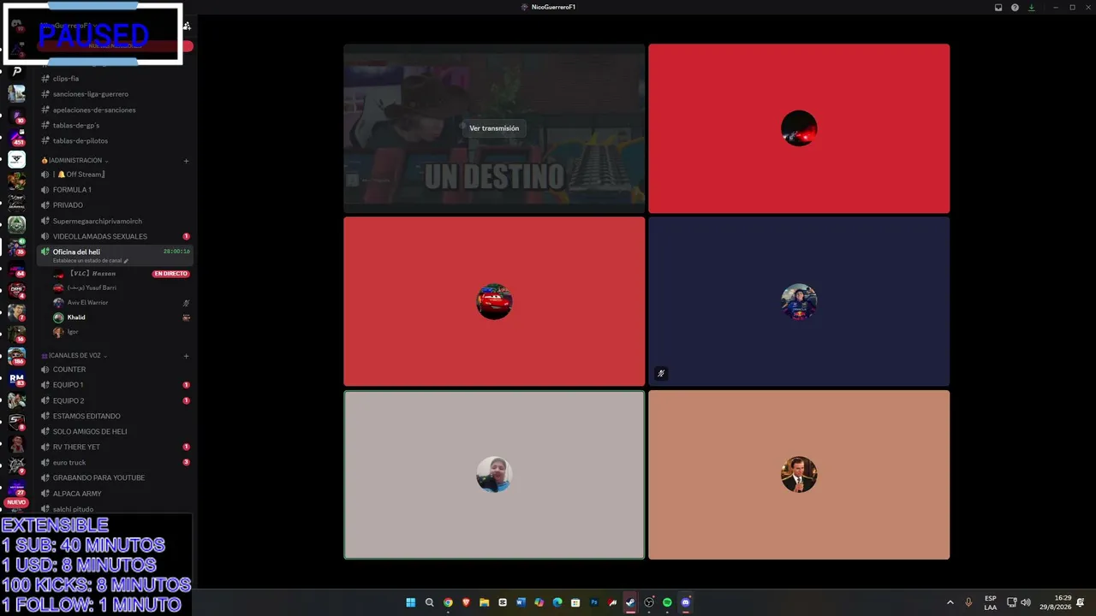
Task: Select the Oficina del heli voice channel
Action: coord(115,255)
